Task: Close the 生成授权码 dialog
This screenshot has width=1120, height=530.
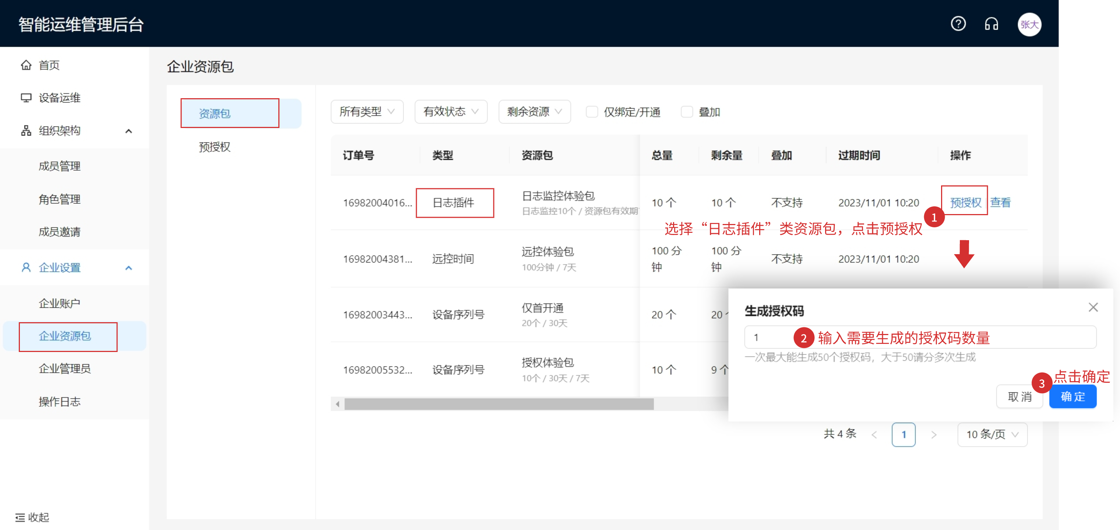Action: 1093,307
